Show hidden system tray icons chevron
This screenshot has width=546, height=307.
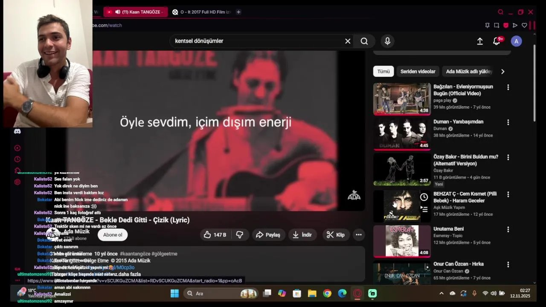point(441,293)
